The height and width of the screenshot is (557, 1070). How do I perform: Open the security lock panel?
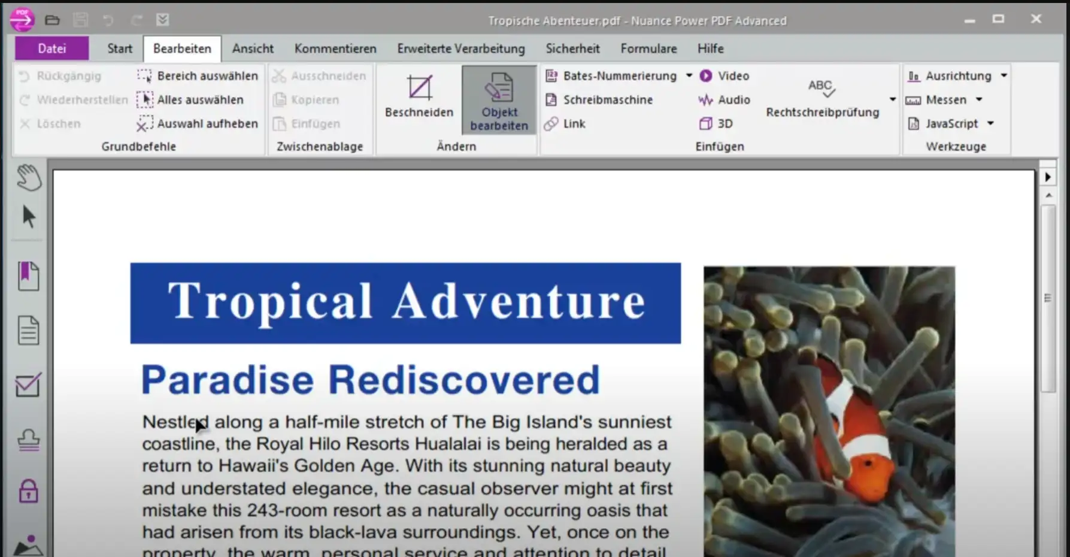point(29,491)
